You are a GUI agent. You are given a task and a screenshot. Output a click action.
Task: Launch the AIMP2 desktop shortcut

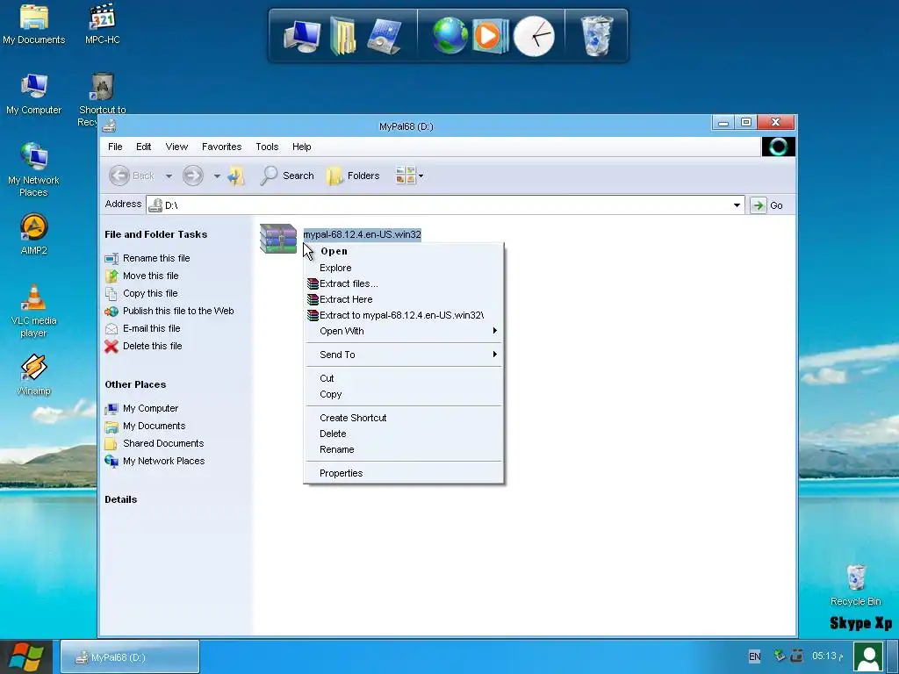point(34,233)
